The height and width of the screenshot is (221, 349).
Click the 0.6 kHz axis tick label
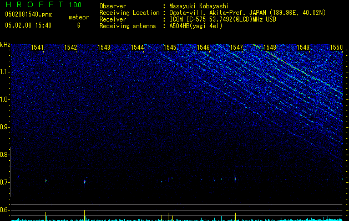click(x=4, y=210)
